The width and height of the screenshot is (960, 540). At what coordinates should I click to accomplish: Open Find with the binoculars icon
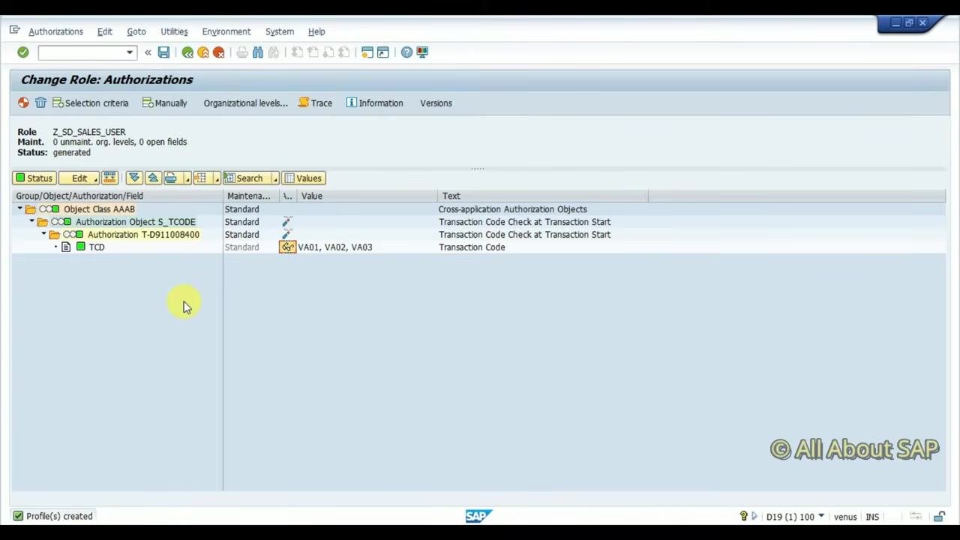point(258,52)
